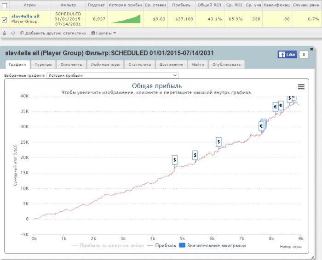Image resolution: width=322 pixels, height=260 pixels.
Task: Click the dollar marker near 5.5k games
Action: [195, 155]
